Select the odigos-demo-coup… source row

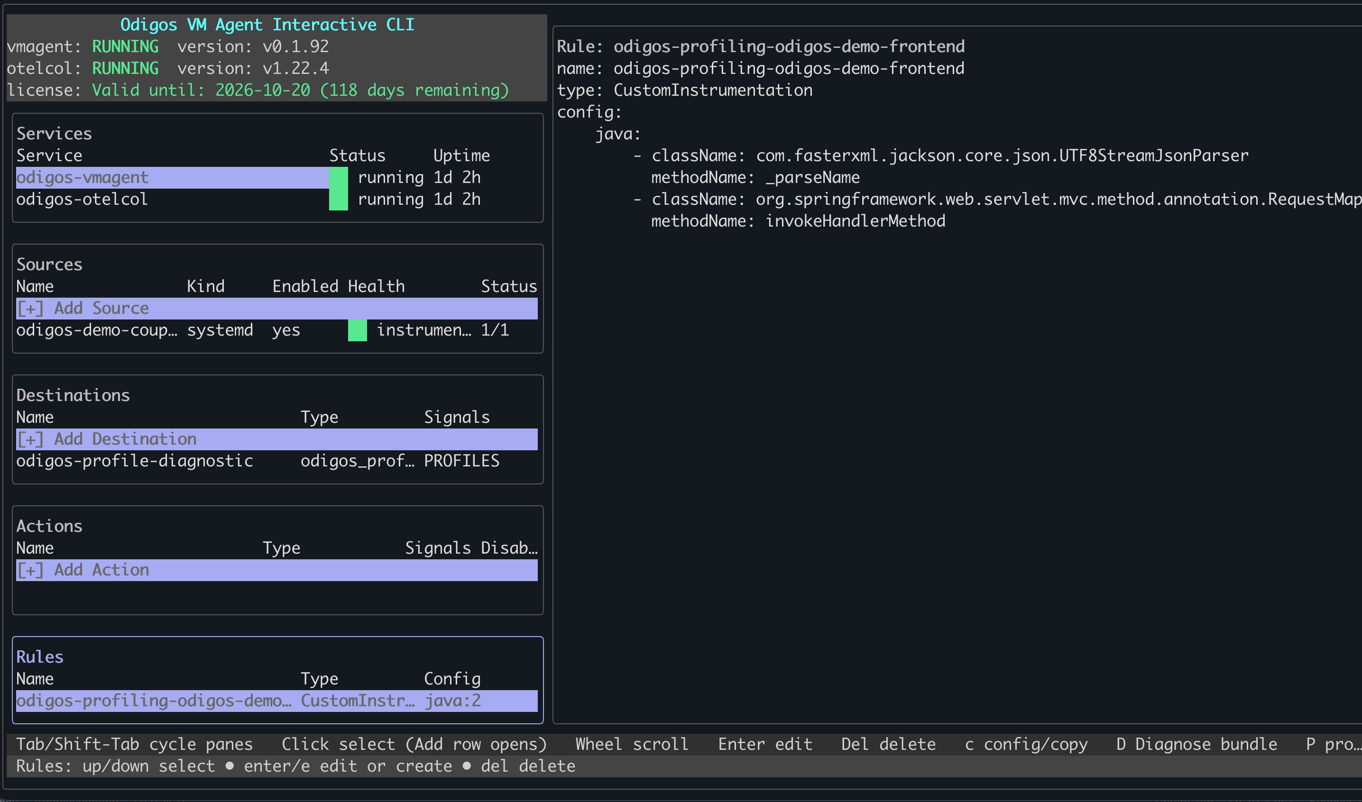tap(277, 330)
